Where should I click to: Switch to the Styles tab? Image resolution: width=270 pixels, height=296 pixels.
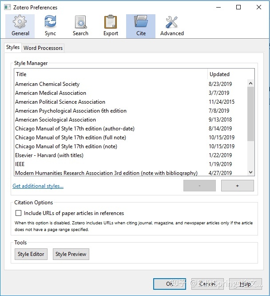13,47
